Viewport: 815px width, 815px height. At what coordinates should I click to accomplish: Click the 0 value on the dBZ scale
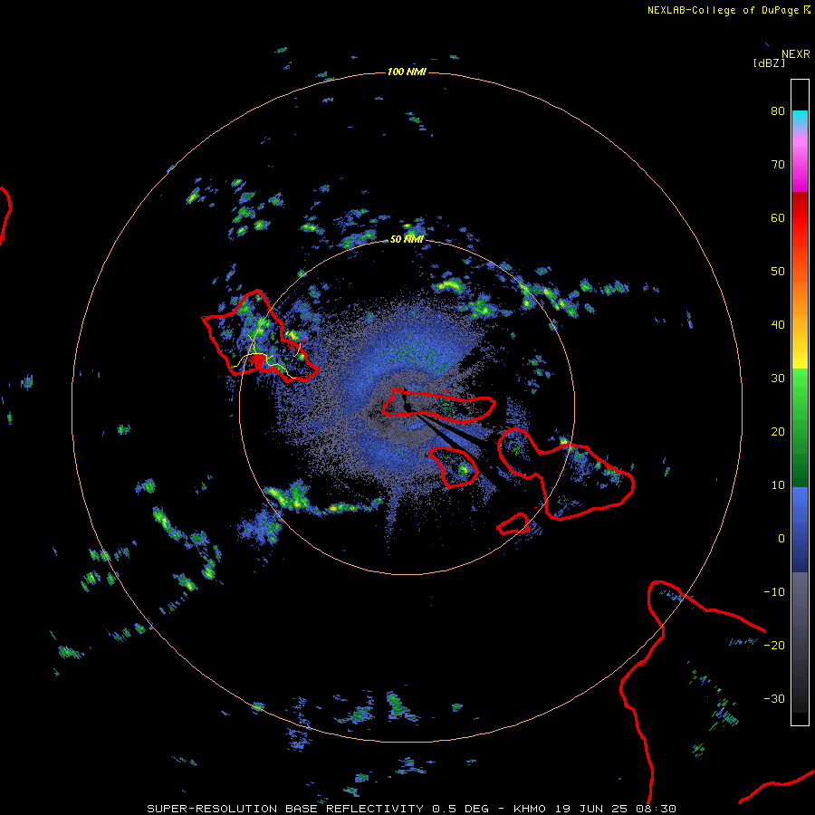click(781, 539)
